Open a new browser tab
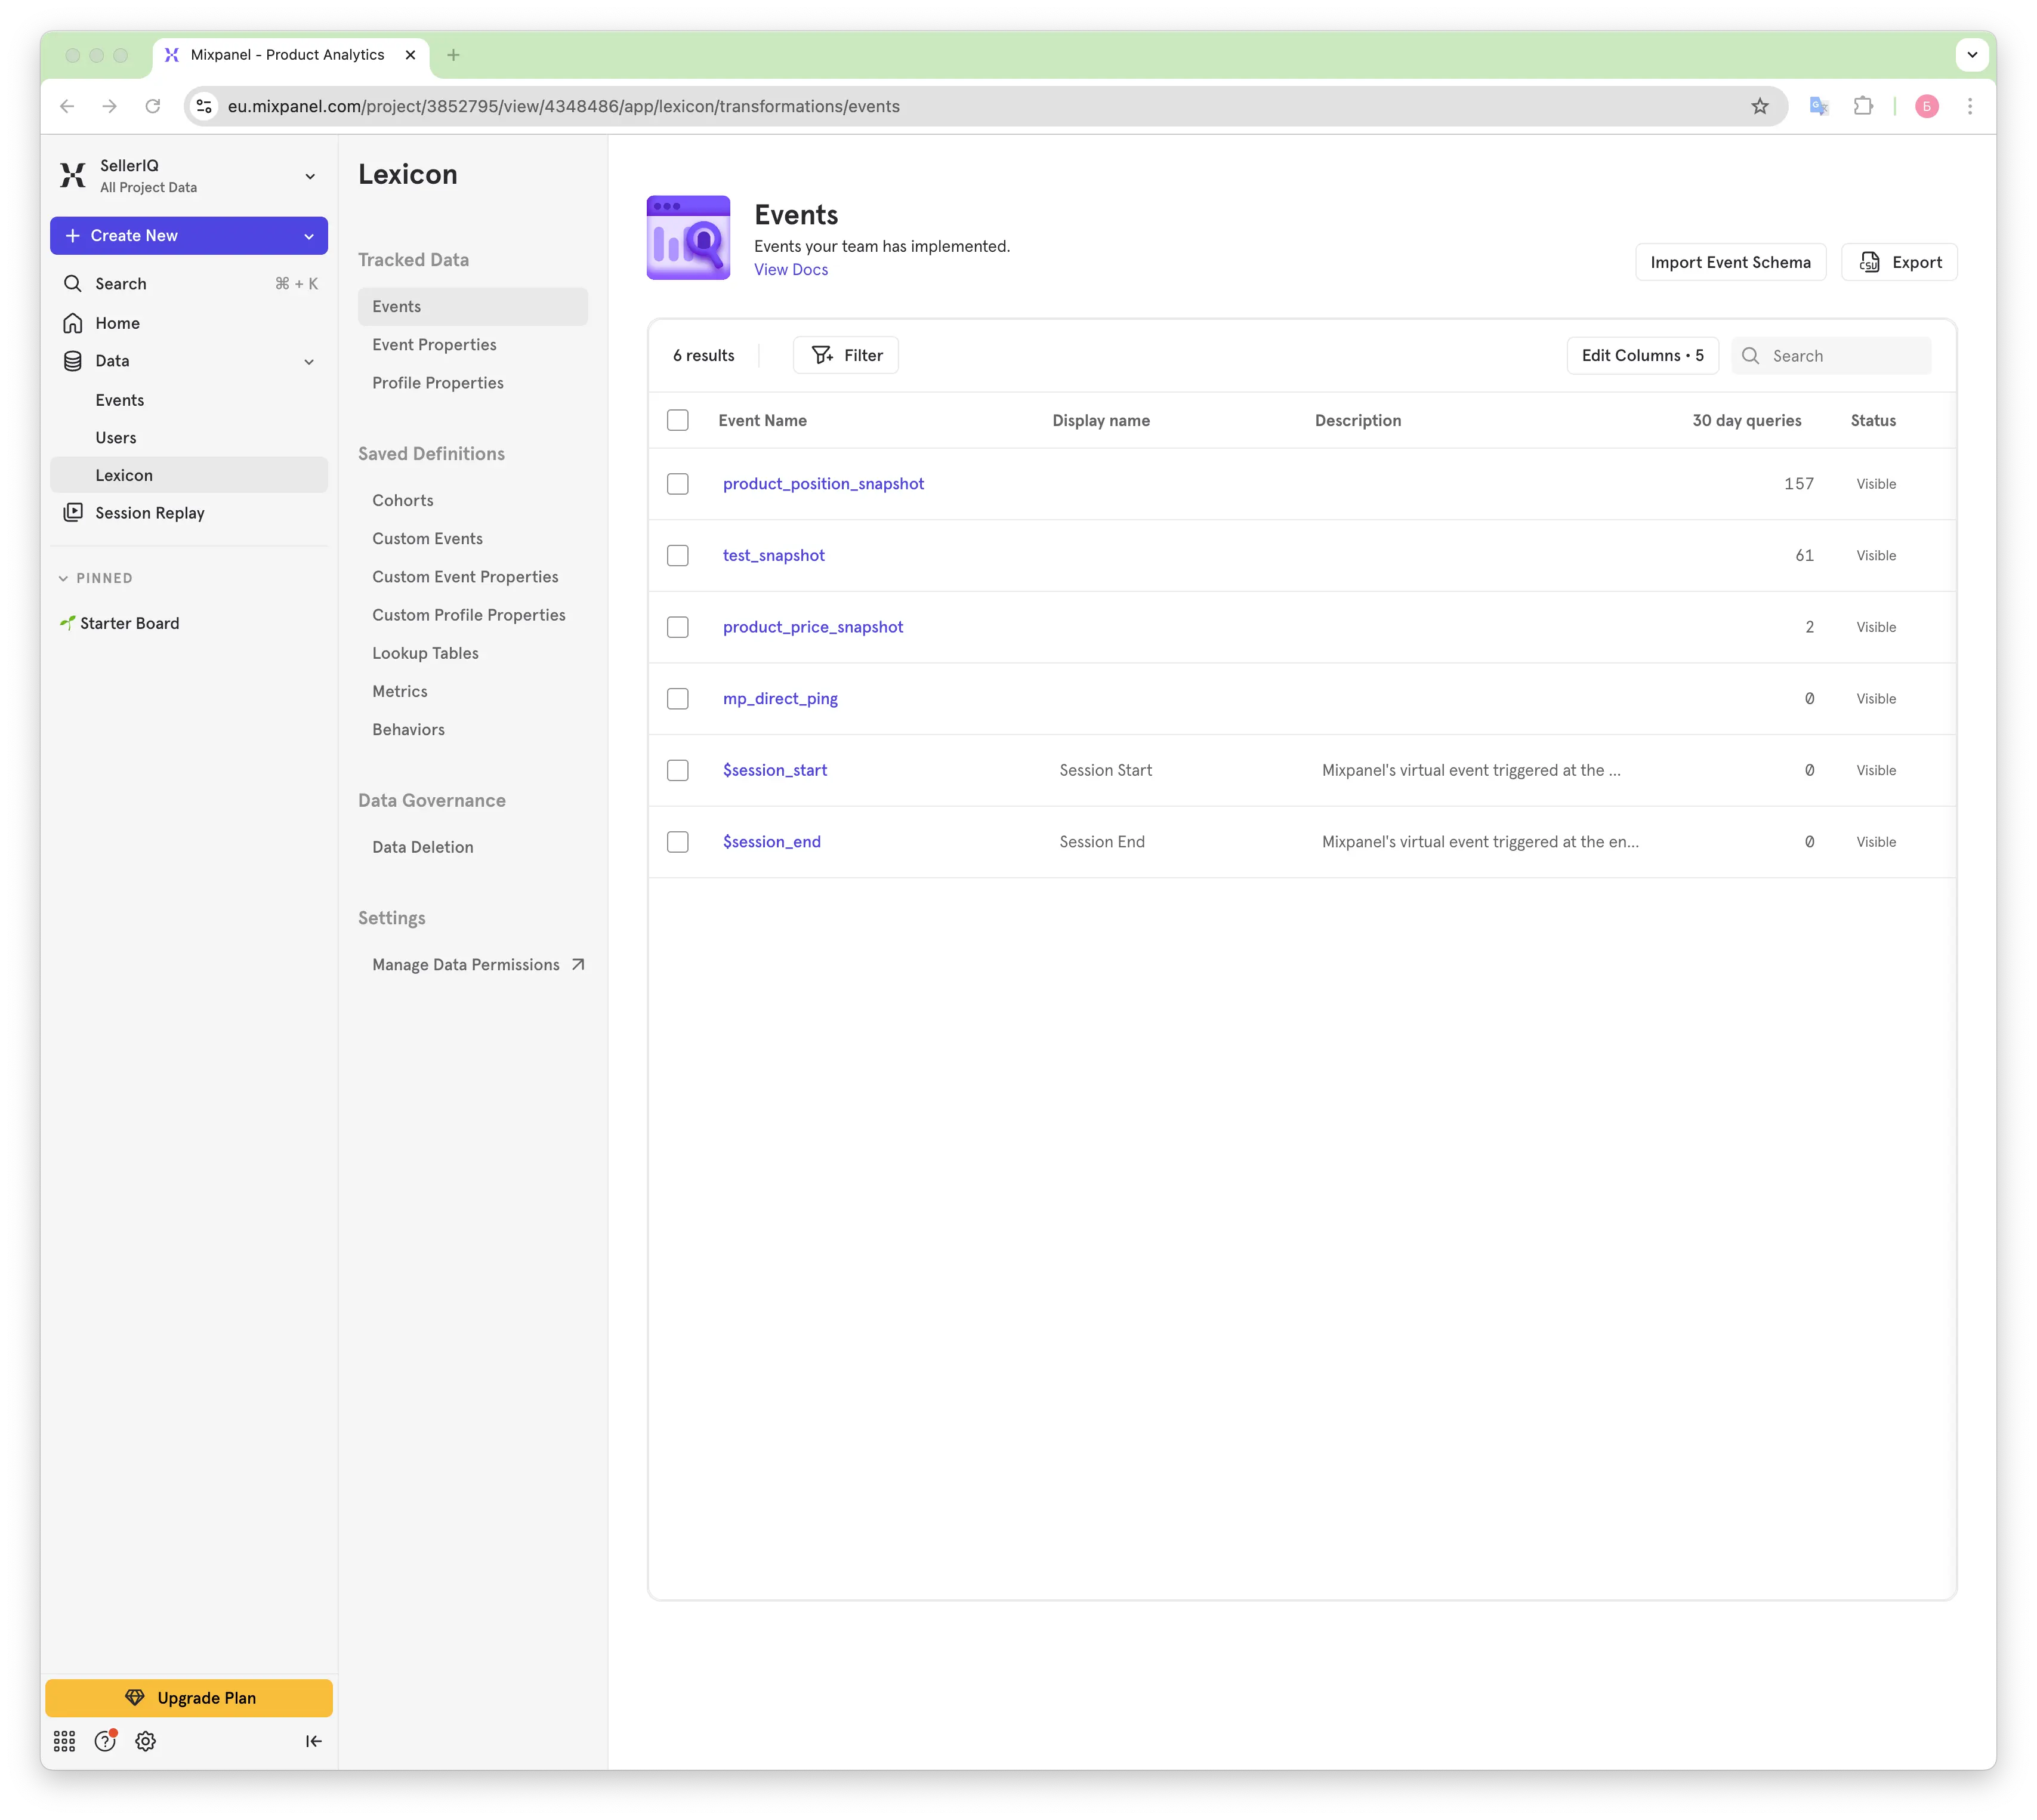Image resolution: width=2037 pixels, height=1820 pixels. tap(453, 55)
